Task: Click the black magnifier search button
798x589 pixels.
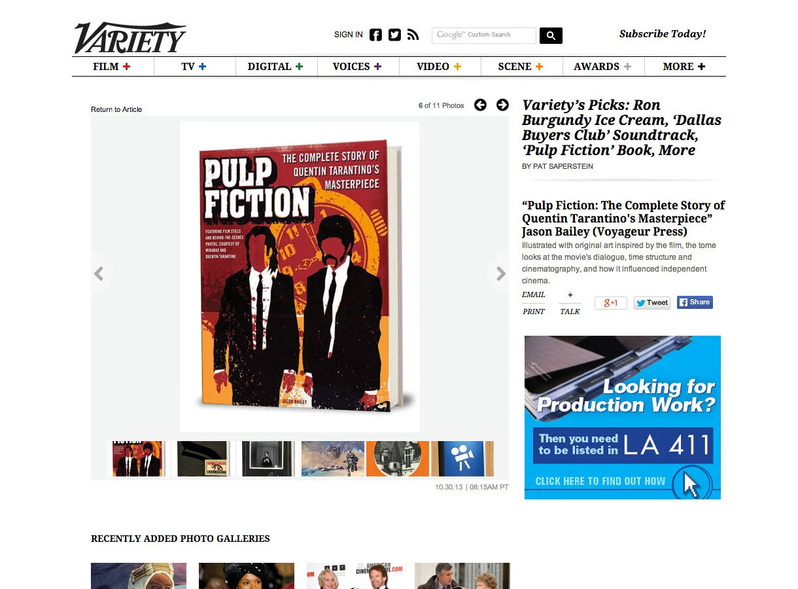Action: pyautogui.click(x=551, y=35)
